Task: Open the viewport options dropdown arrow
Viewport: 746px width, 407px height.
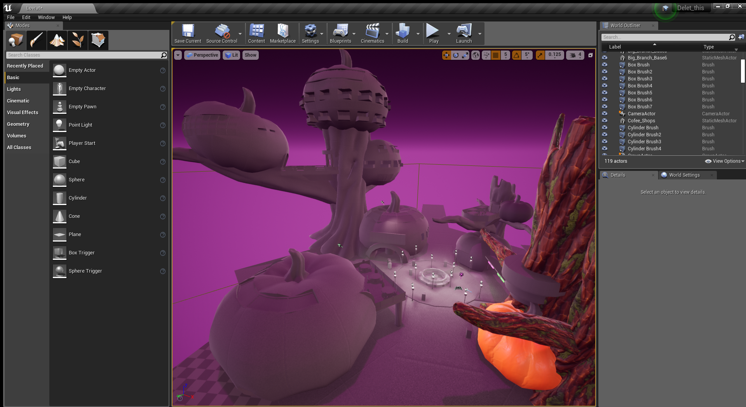Action: [x=178, y=55]
